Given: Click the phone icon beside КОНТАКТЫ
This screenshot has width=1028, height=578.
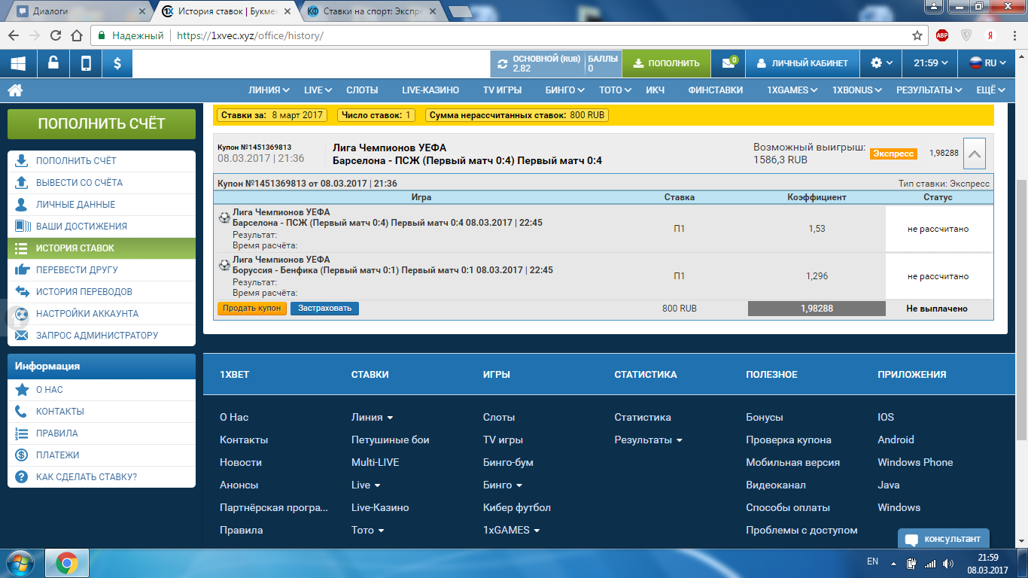Looking at the screenshot, I should pos(22,412).
